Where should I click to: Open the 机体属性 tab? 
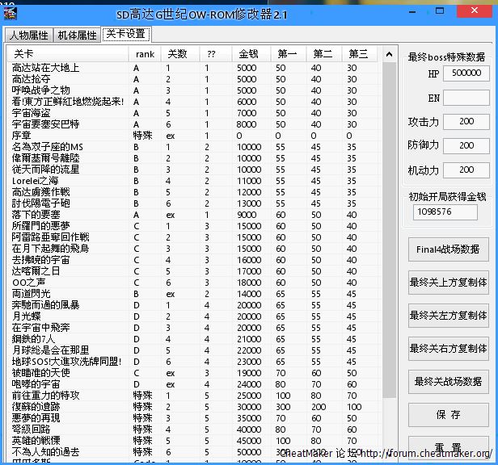(77, 35)
